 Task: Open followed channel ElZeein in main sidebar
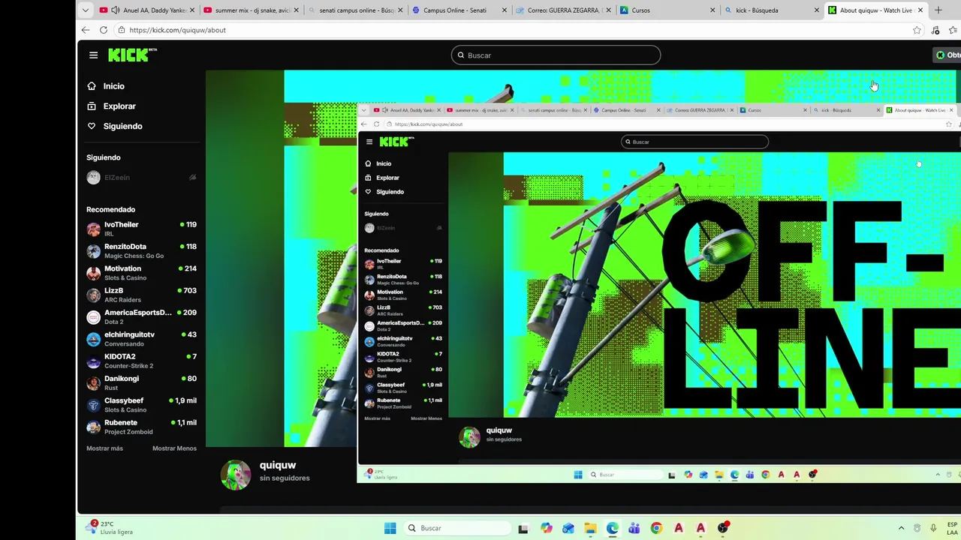point(141,178)
